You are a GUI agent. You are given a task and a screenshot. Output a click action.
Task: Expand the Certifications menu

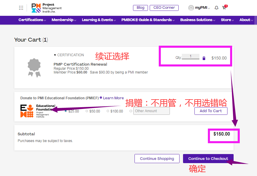click(x=32, y=20)
